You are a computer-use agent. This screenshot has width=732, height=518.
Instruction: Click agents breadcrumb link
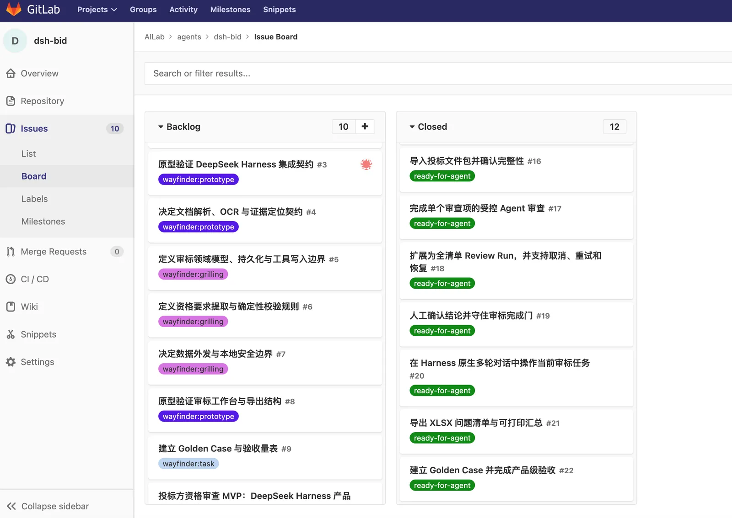pyautogui.click(x=189, y=37)
